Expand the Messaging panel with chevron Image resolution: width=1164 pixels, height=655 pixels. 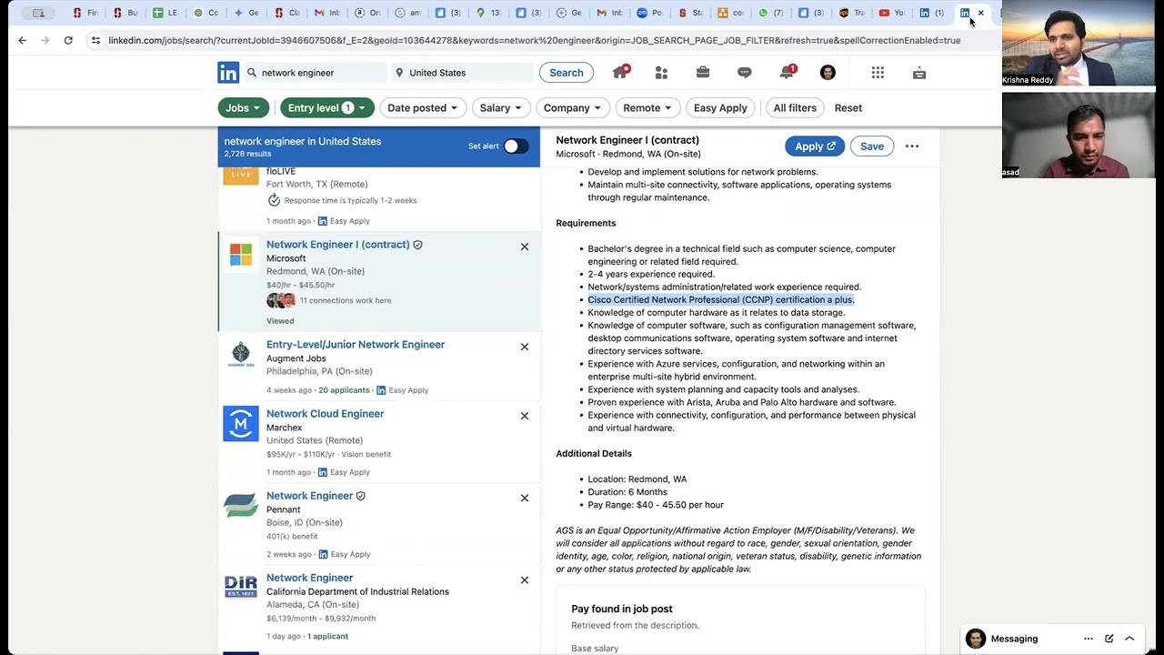pyautogui.click(x=1129, y=639)
